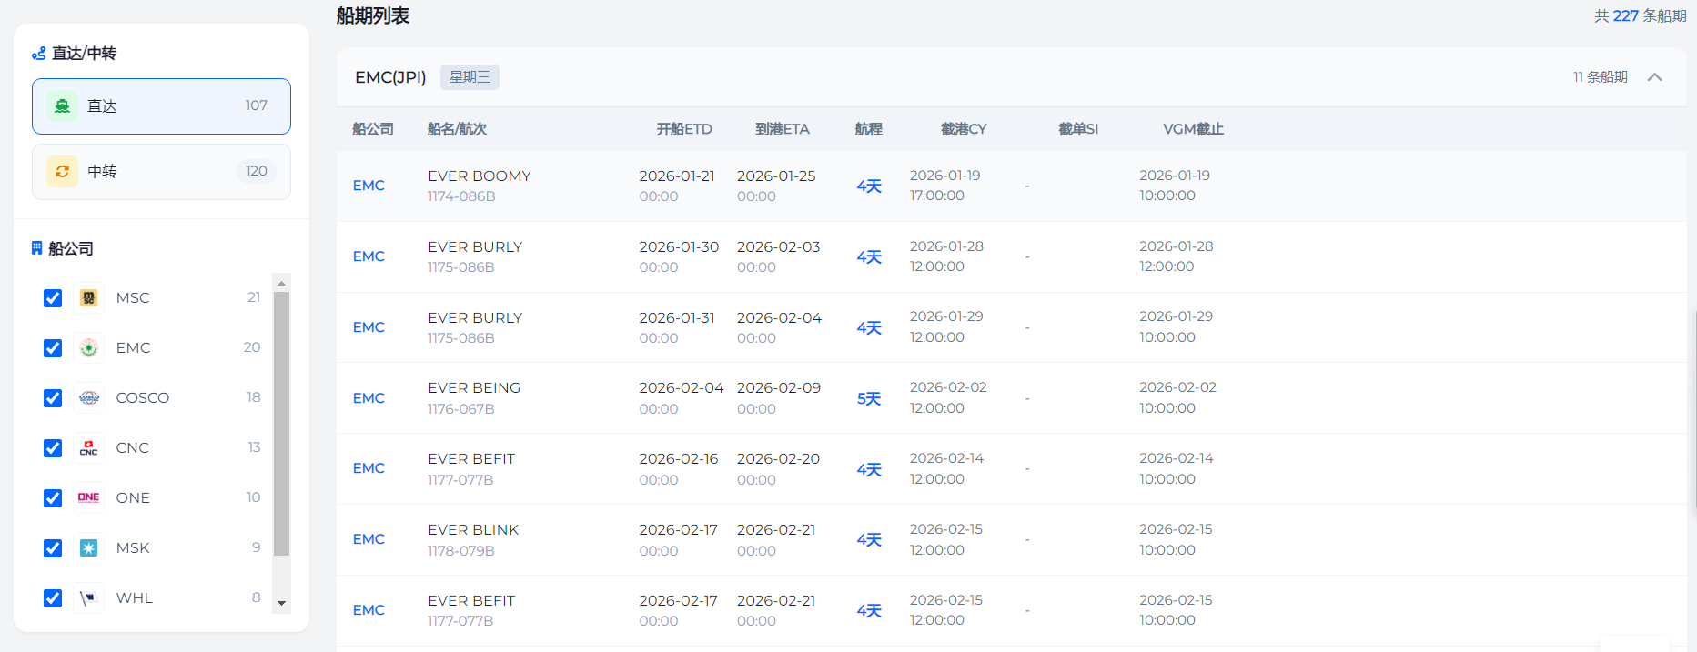Open EMC link in EVER BOOMY row

point(369,186)
